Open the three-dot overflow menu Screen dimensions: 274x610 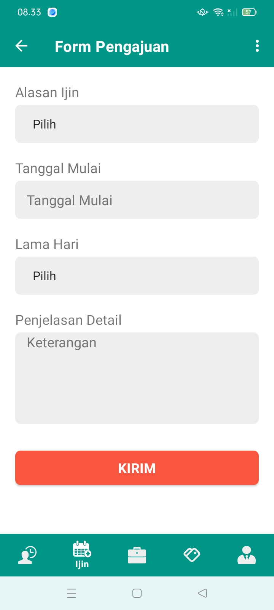tap(257, 46)
